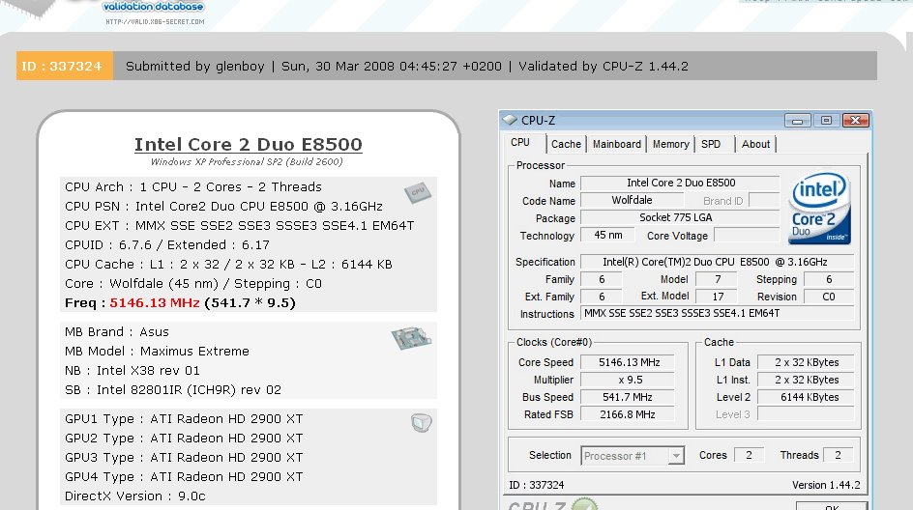Click the CPU-Z window maximize button

(x=825, y=121)
